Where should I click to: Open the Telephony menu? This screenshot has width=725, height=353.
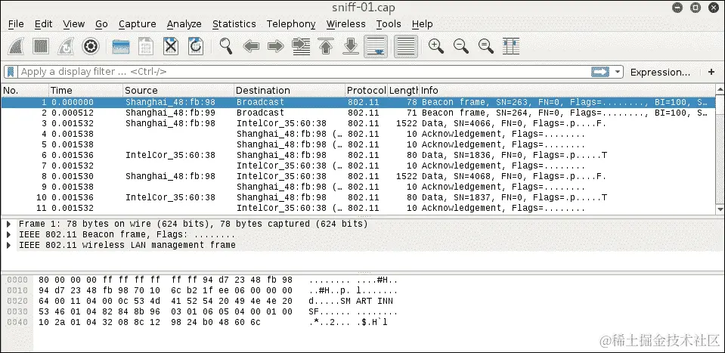pyautogui.click(x=291, y=24)
